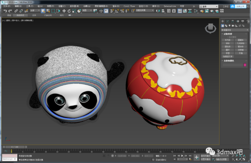
Task: Toggle the Percent Snap button
Action: click(122, 11)
